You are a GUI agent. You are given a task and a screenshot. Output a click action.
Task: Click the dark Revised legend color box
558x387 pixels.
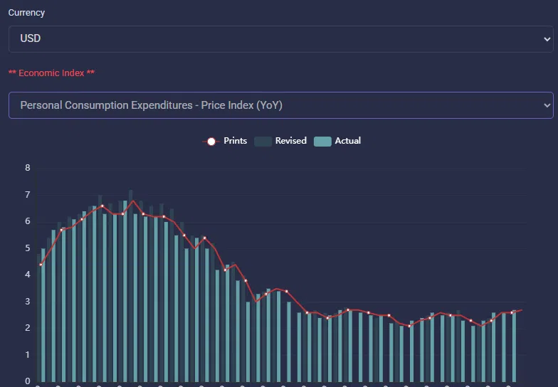(263, 142)
